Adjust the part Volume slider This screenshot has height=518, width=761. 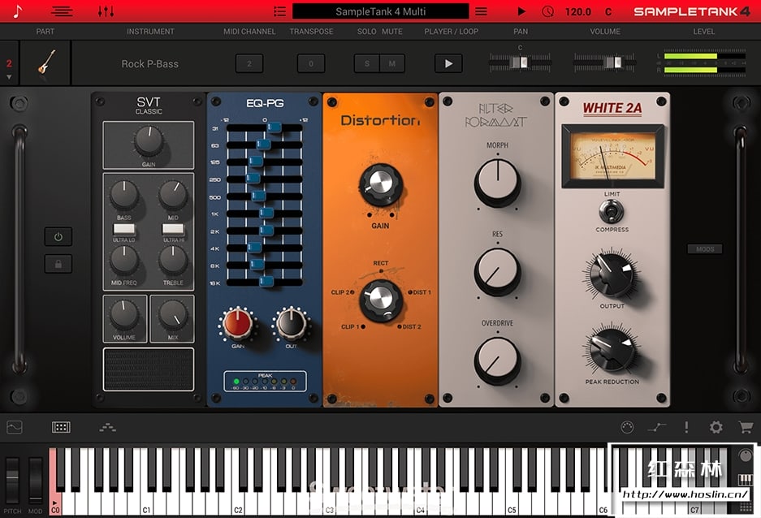coord(605,63)
